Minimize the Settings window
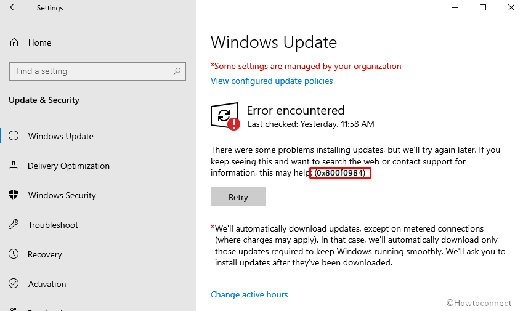The width and height of the screenshot is (523, 311). (455, 8)
